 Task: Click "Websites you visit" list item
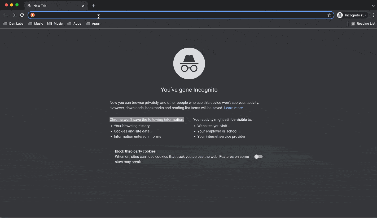[x=212, y=126]
